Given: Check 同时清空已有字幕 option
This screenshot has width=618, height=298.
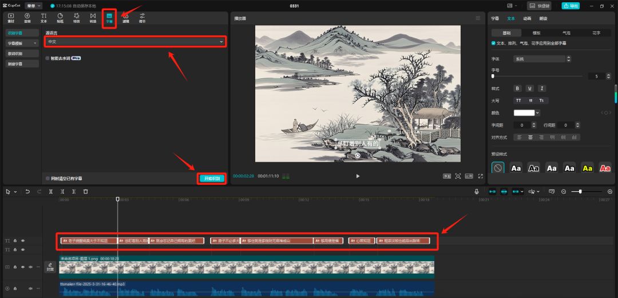Looking at the screenshot, I should tap(47, 179).
